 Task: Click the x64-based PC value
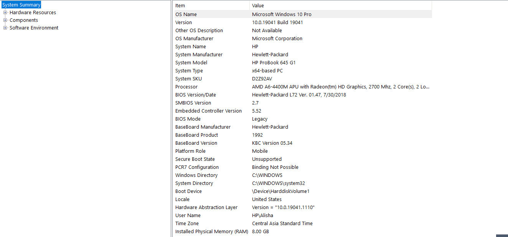click(267, 70)
